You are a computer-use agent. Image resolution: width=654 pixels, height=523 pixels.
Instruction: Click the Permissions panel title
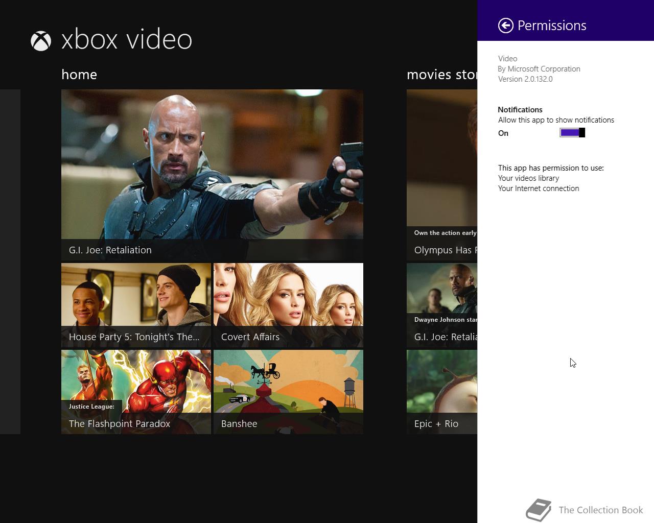[552, 26]
